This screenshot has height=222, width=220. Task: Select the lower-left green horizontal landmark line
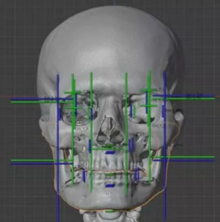pos(37,160)
